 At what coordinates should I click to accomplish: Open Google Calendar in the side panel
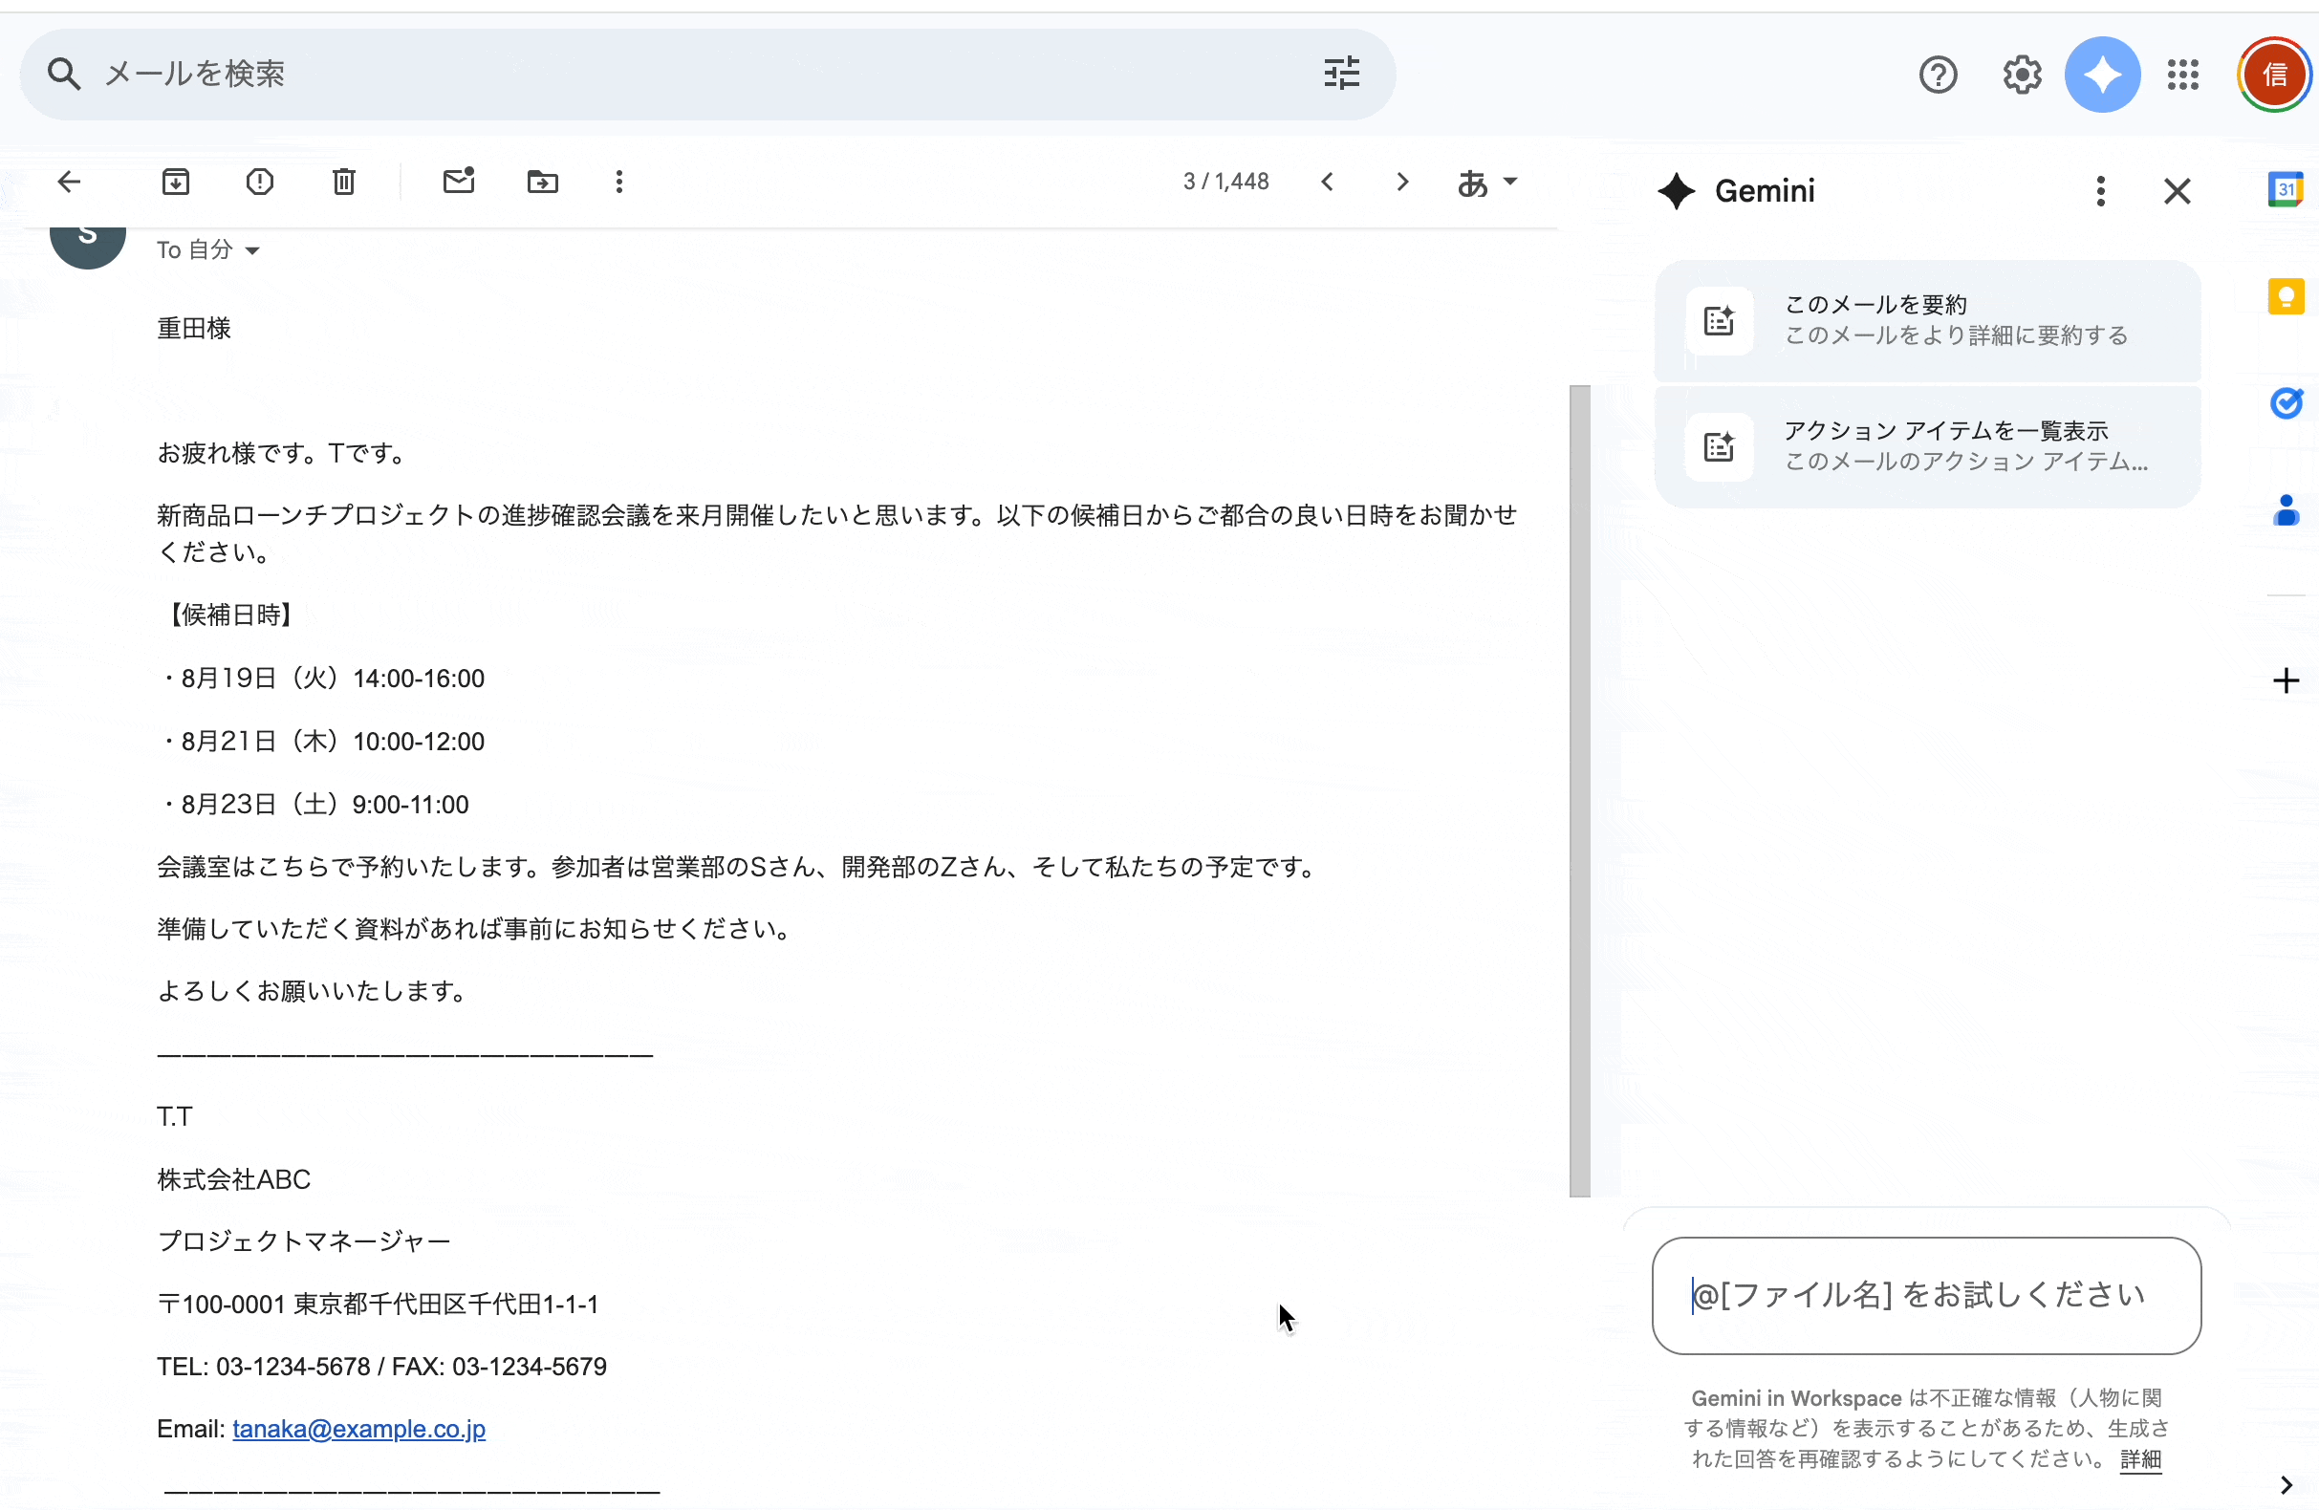2286,189
